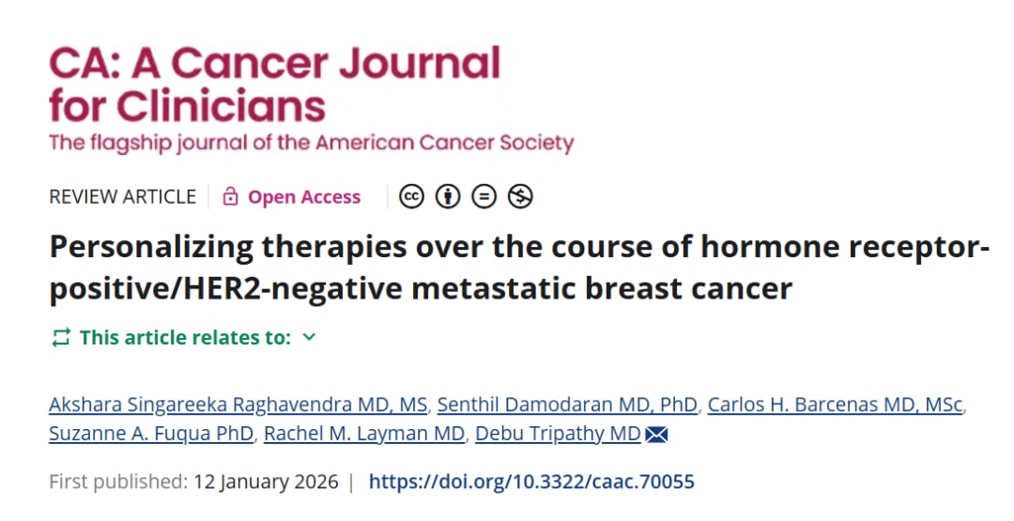The image size is (1014, 521).
Task: Click the flagship journal tagline text
Action: [x=311, y=144]
